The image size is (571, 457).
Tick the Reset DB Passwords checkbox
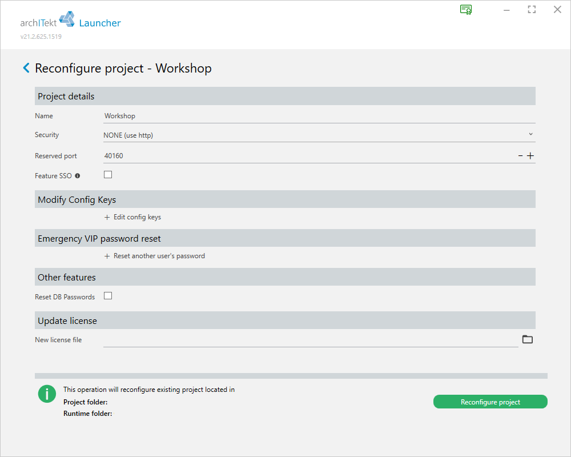click(108, 295)
